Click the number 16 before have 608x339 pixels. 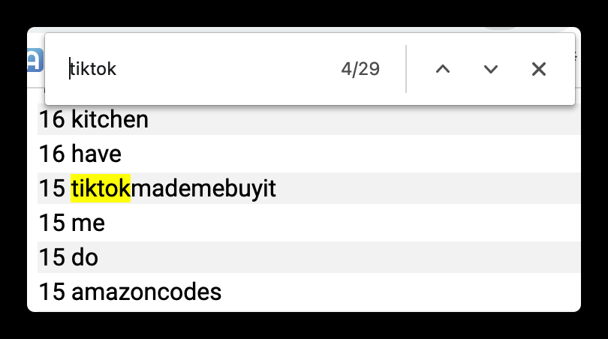pyautogui.click(x=52, y=154)
